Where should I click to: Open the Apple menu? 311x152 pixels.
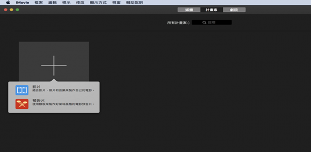coord(8,3)
